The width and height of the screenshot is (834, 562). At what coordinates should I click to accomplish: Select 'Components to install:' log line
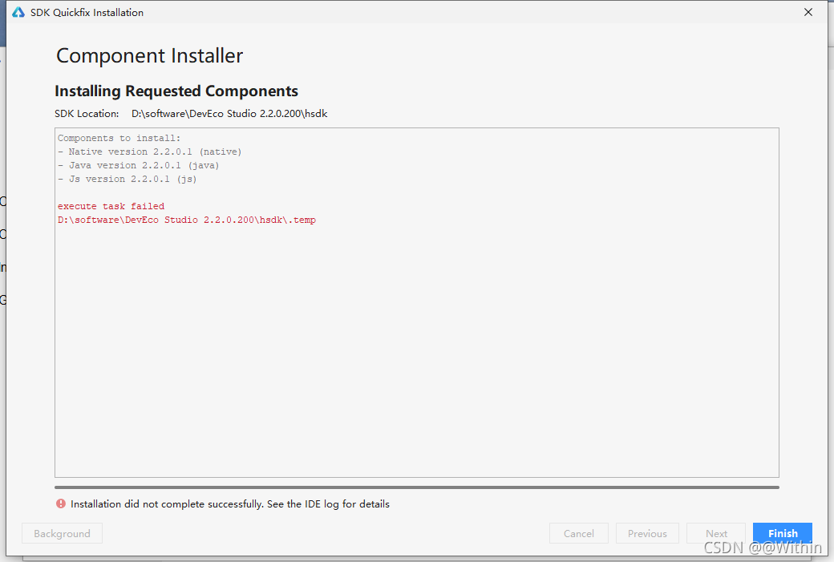[119, 138]
